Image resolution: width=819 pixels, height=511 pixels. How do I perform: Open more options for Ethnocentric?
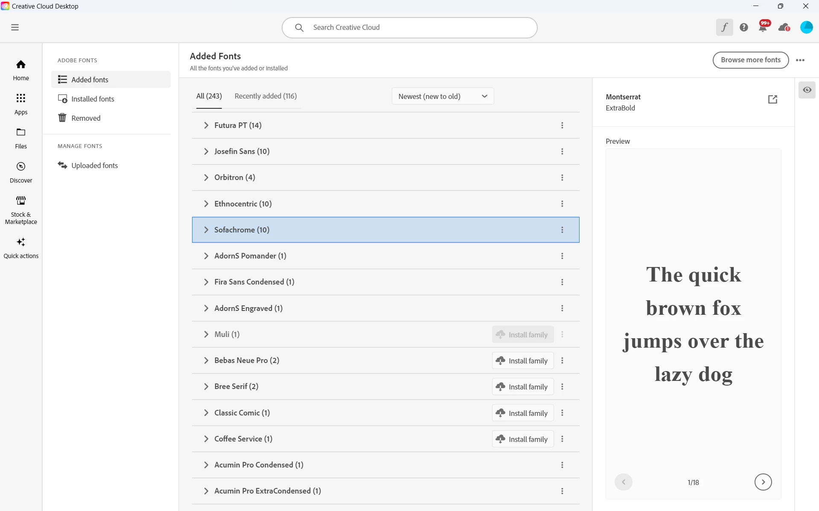tap(562, 204)
